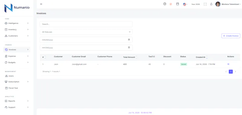Viewport: 242px width, 115px height.
Task: Toggle fullscreen mode icon
Action: tap(205, 4)
